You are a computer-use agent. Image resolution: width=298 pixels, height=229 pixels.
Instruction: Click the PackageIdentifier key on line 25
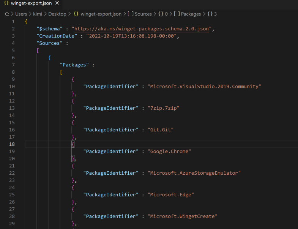click(x=111, y=195)
